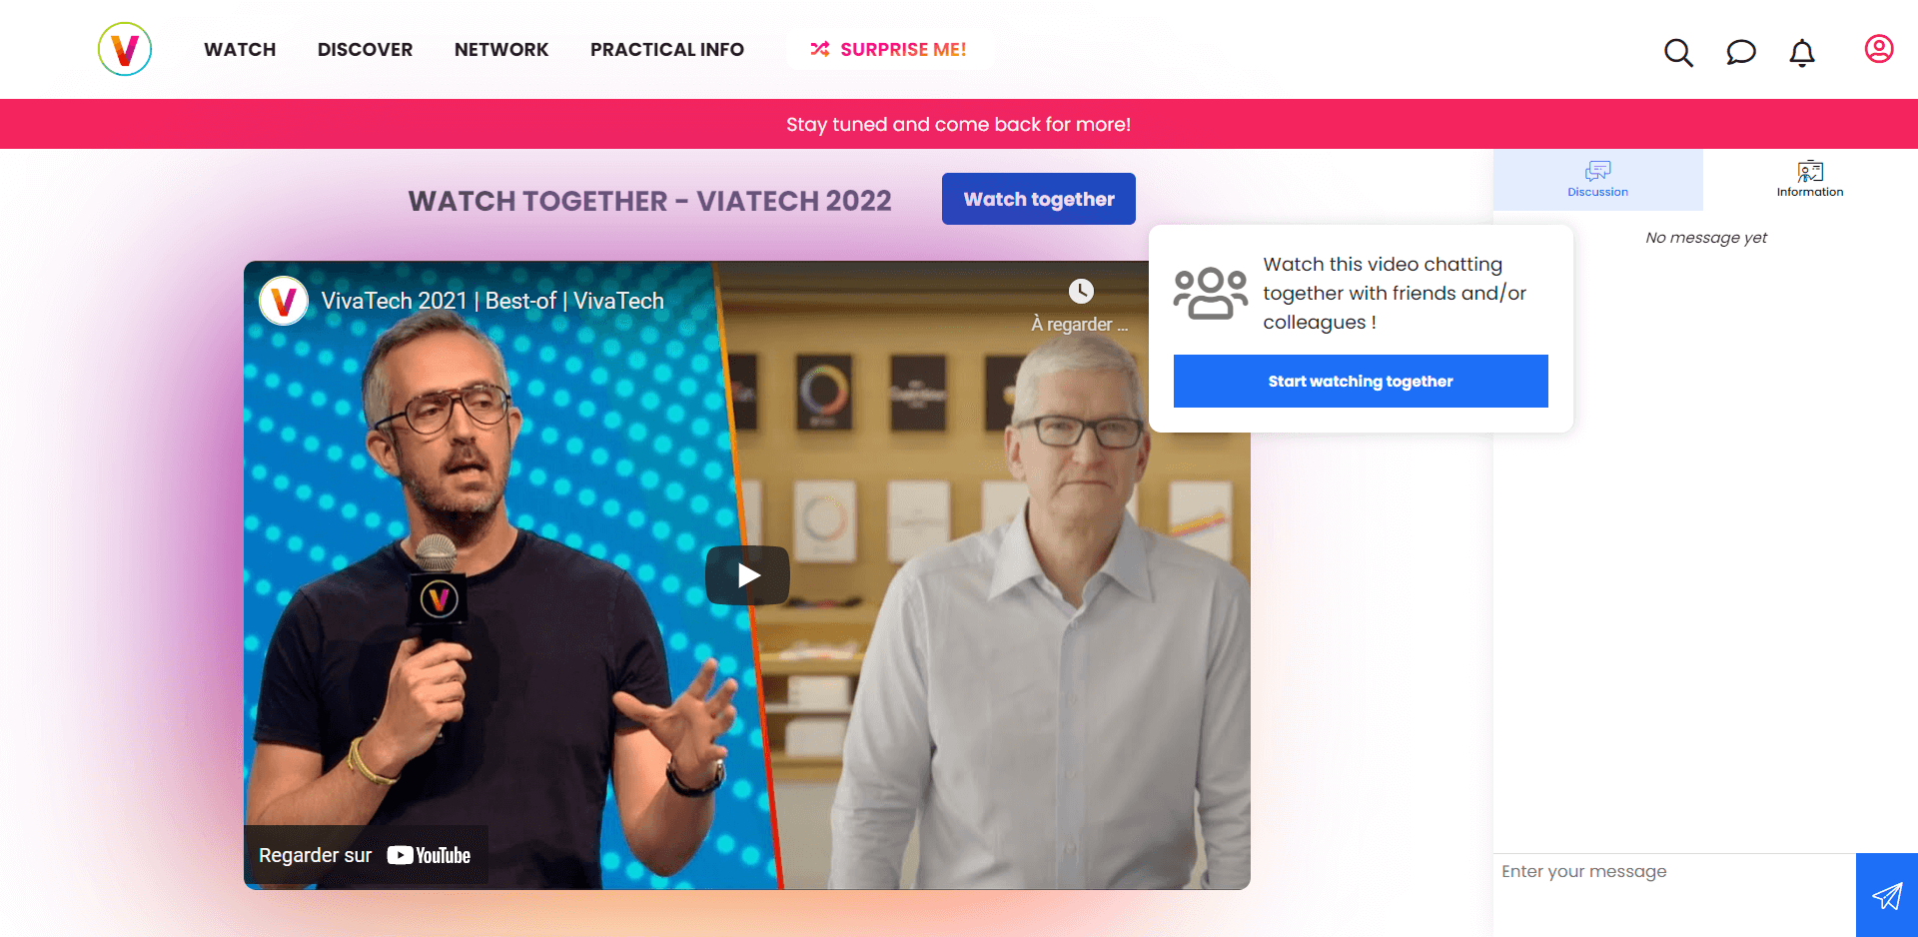Open the user profile icon
This screenshot has width=1918, height=937.
click(1879, 49)
